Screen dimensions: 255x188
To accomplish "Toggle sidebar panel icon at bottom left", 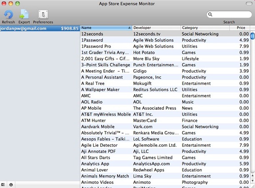I will 3,185.
